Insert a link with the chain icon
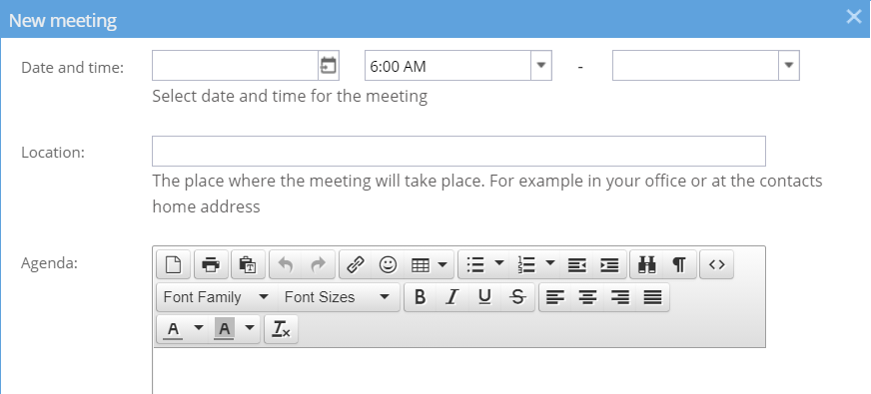Viewport: 871px width, 394px height. [x=356, y=264]
